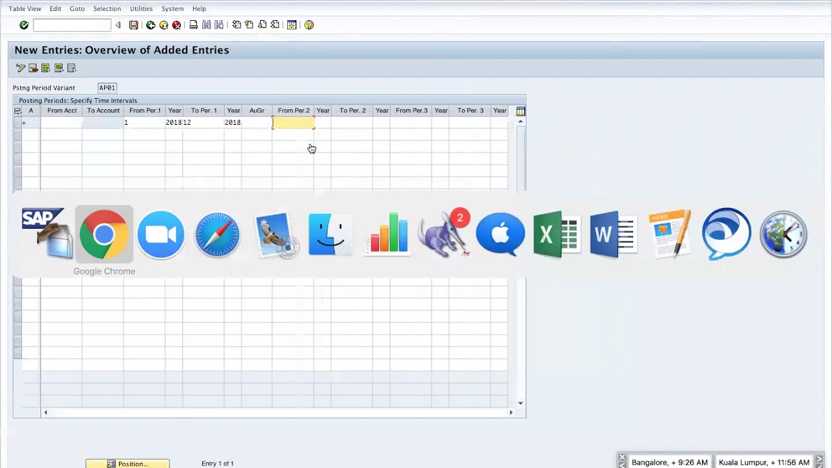Click the table's horizontal scrollbar right arrow

point(511,412)
